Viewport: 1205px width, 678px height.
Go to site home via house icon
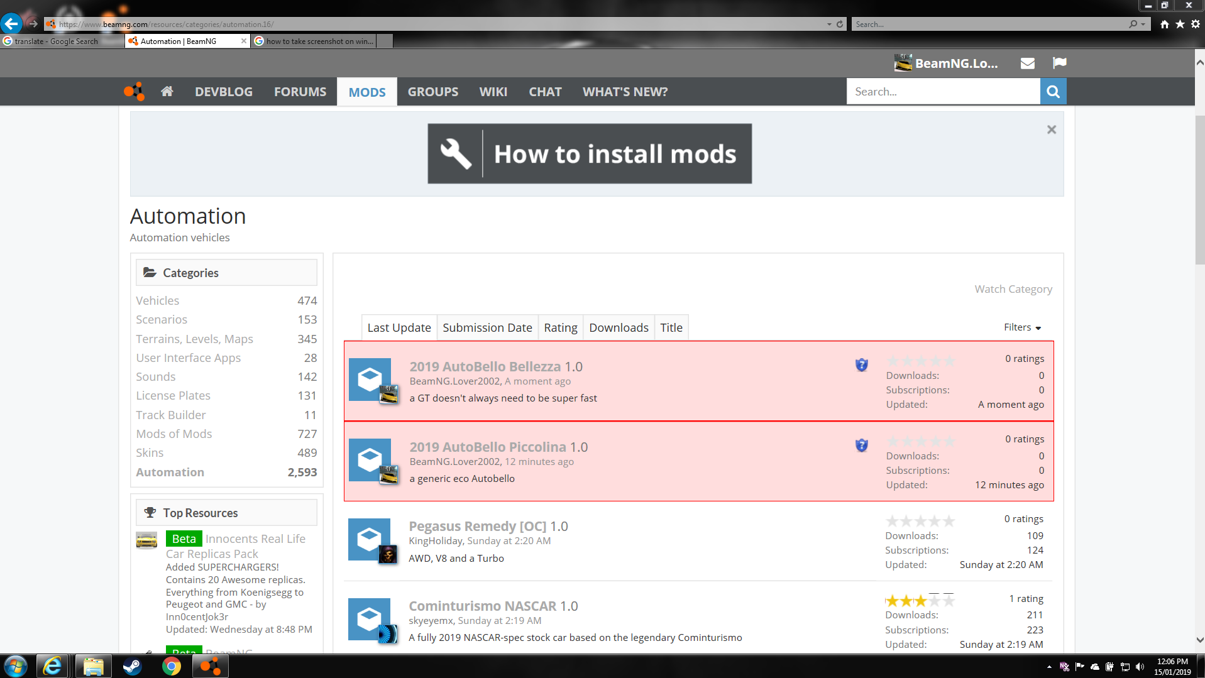[167, 92]
